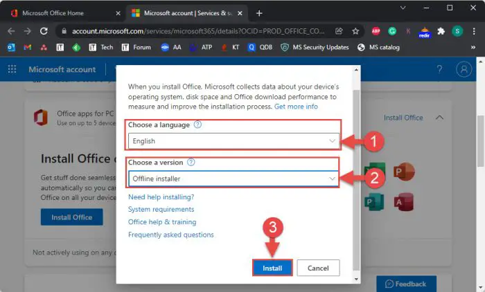Open the Adblock Plus extension icon
The height and width of the screenshot is (292, 485).
(x=375, y=31)
